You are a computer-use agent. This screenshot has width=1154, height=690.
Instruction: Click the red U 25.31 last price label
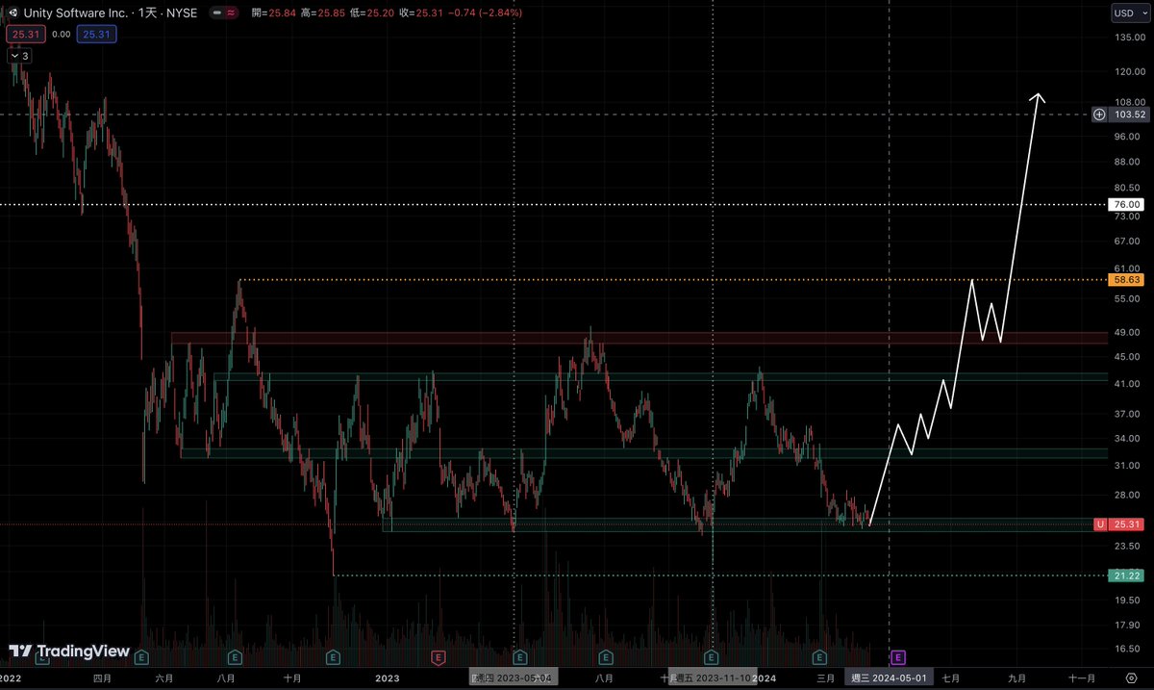coord(1116,524)
